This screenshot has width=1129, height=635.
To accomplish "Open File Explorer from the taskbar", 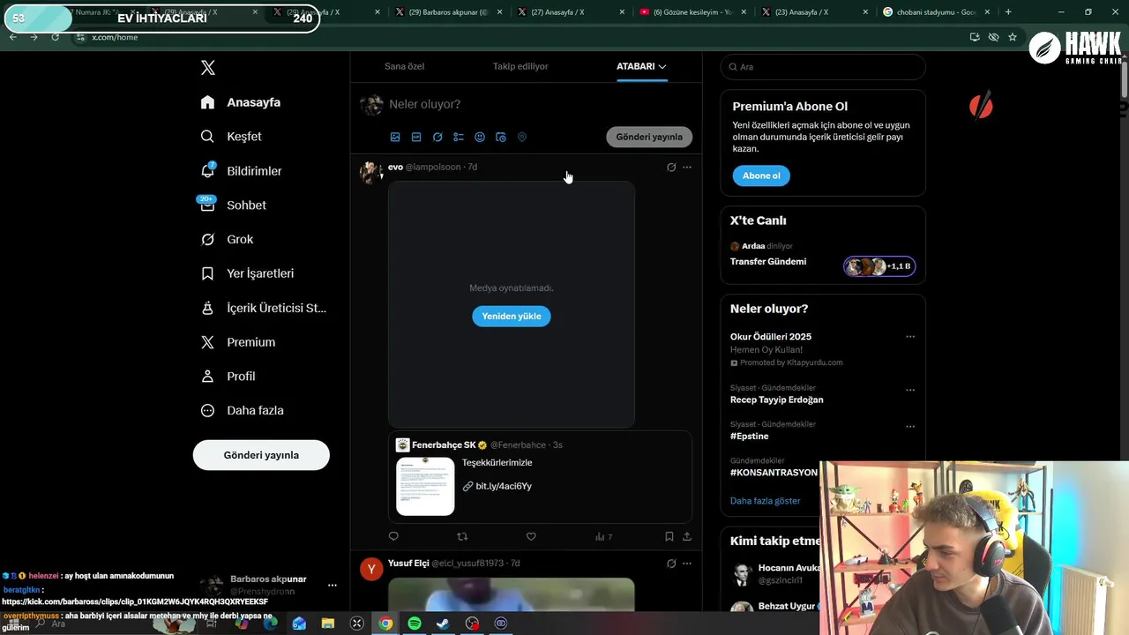I will pyautogui.click(x=328, y=624).
